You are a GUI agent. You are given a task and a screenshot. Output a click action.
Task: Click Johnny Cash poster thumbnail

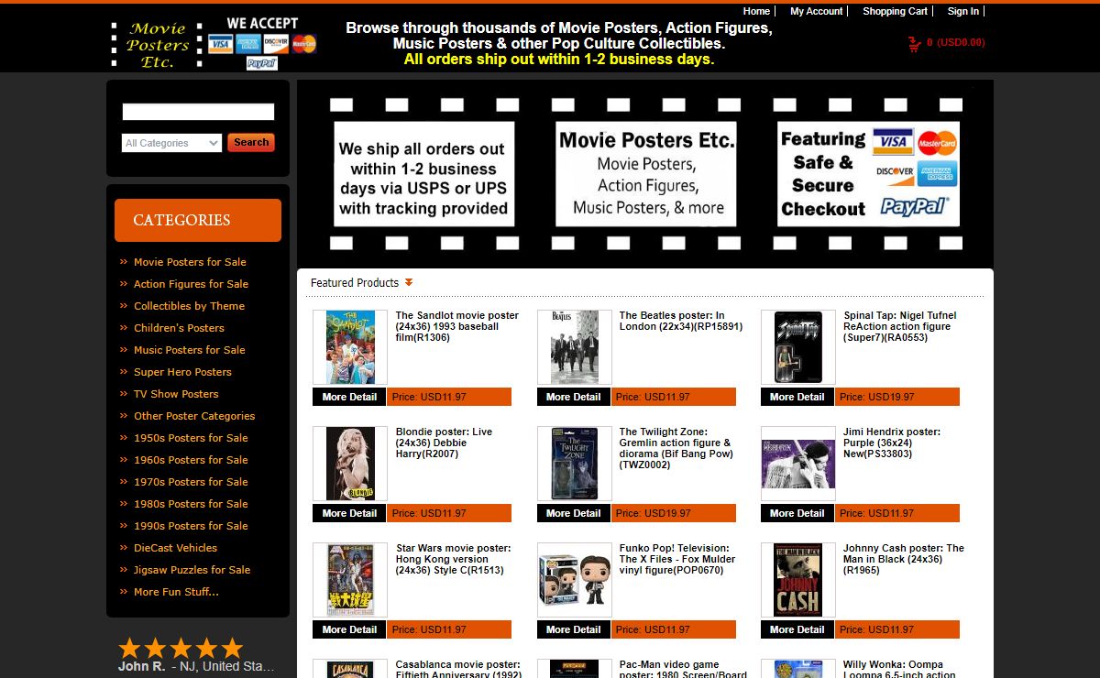(798, 580)
